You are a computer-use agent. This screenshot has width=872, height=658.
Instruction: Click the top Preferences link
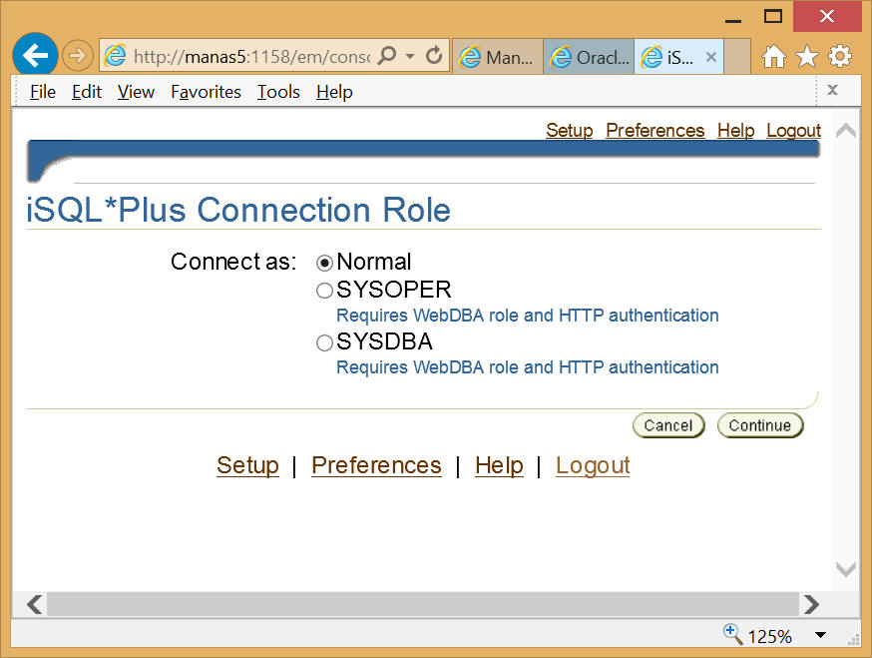pos(655,130)
